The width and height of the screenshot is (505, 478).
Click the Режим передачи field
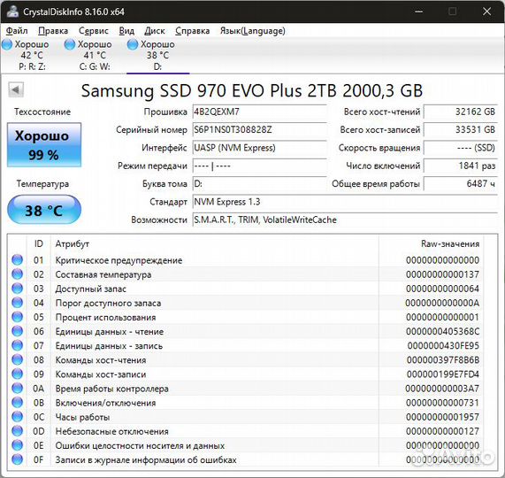pos(260,166)
